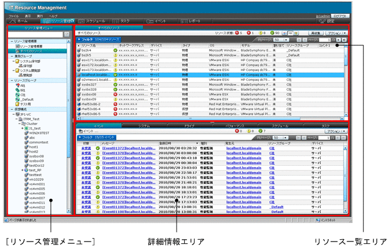Click the A社 resource group icon
The width and height of the screenshot is (389, 249).
point(17,86)
